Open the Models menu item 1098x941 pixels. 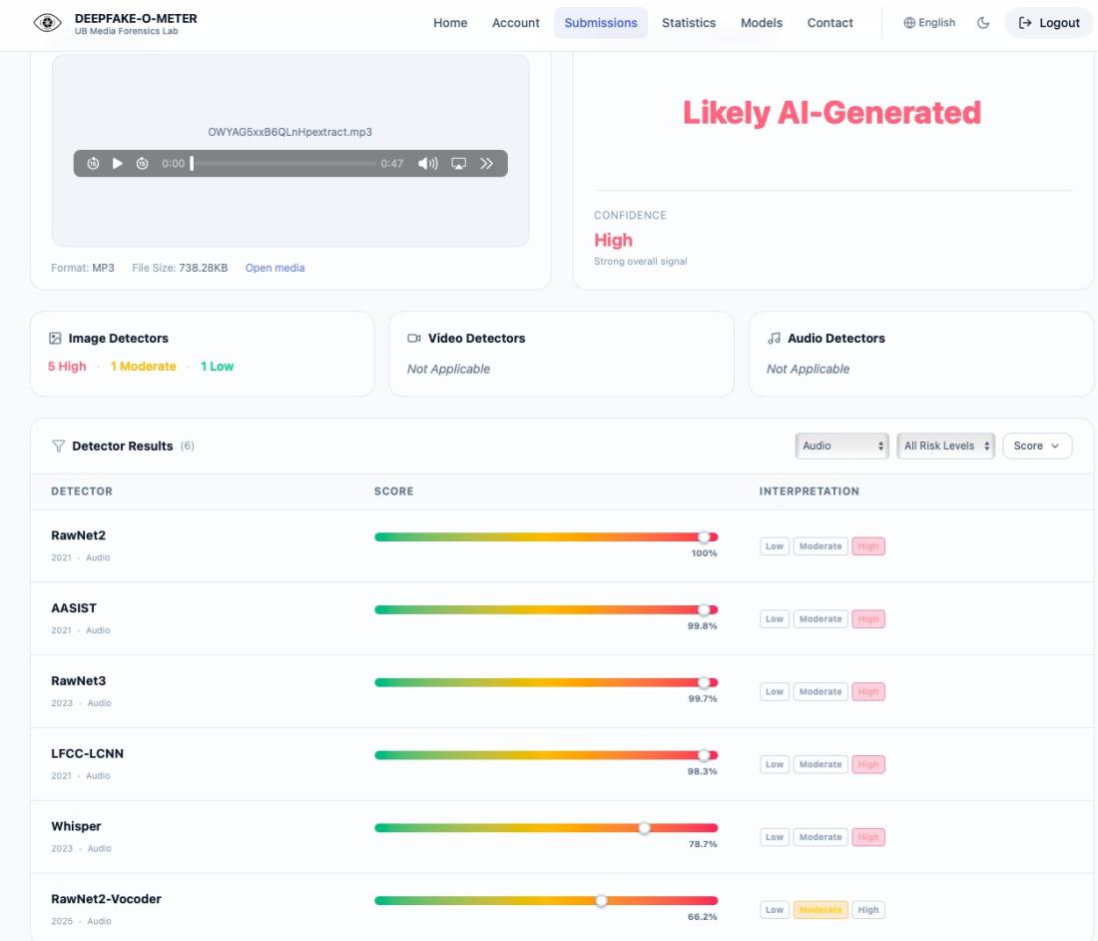click(762, 23)
